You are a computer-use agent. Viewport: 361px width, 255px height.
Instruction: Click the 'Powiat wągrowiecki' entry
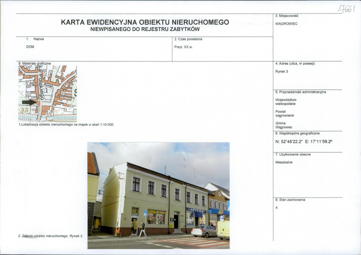[x=284, y=114]
